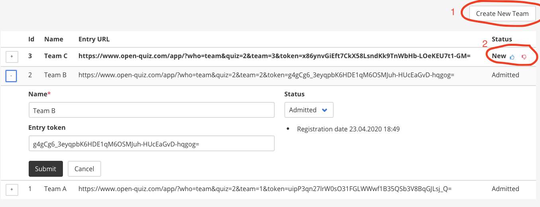Expand the Team A row
540x207 pixels.
click(x=11, y=190)
